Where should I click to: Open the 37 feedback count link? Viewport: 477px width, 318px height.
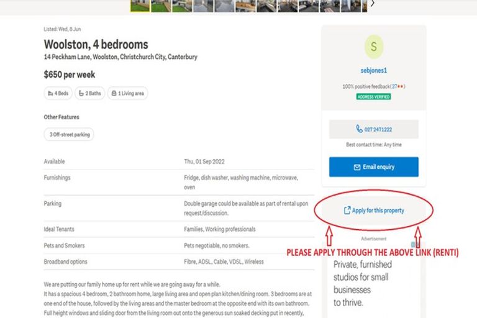[x=394, y=86]
